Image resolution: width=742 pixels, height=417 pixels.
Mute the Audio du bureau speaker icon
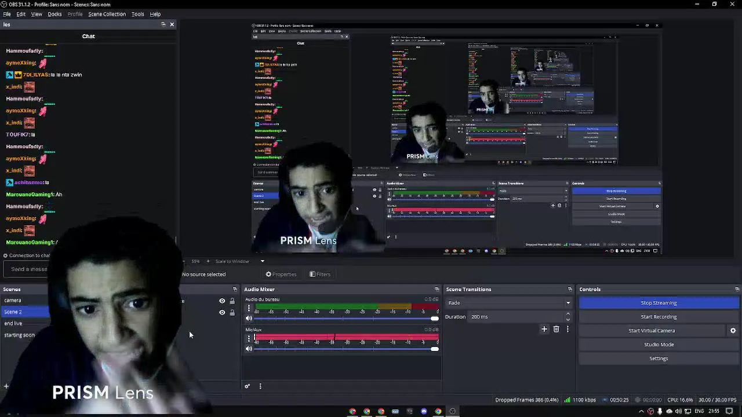click(x=249, y=319)
